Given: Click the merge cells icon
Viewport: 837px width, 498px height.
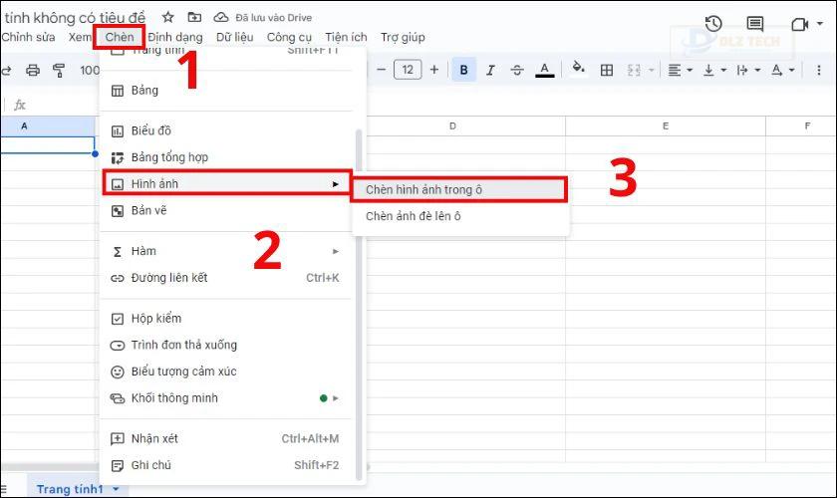Looking at the screenshot, I should [634, 70].
